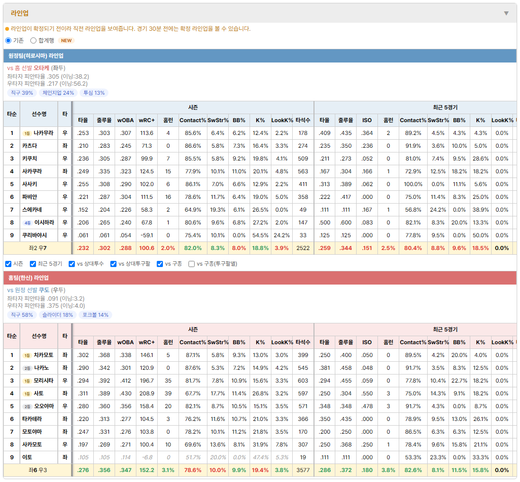Viewport: 520px width, 482px height.
Task: Click the badge beside 오오야마
Action: click(x=27, y=406)
